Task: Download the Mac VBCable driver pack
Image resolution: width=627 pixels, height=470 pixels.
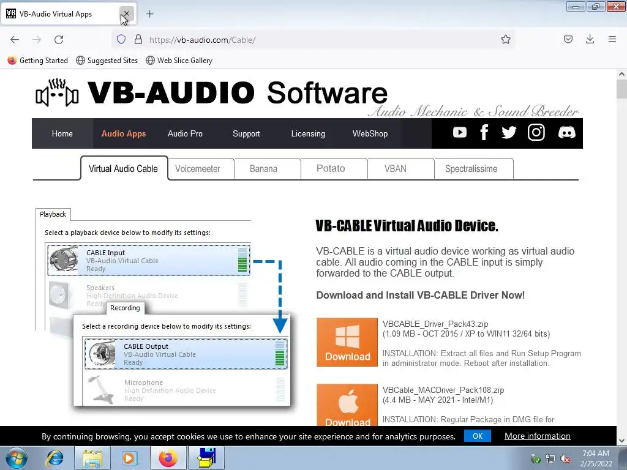Action: 347,405
